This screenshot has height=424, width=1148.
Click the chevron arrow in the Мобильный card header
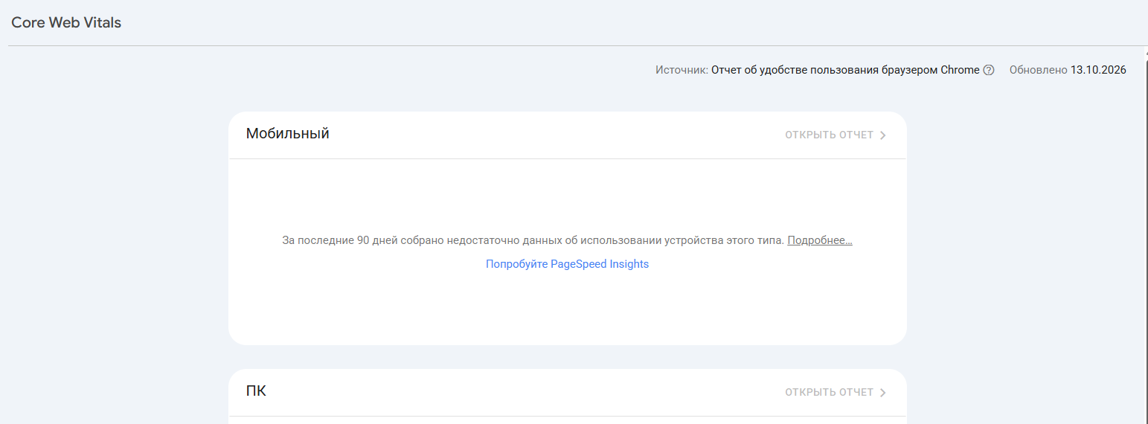[883, 135]
